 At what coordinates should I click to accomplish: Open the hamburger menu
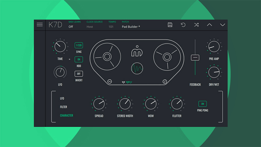point(40,25)
